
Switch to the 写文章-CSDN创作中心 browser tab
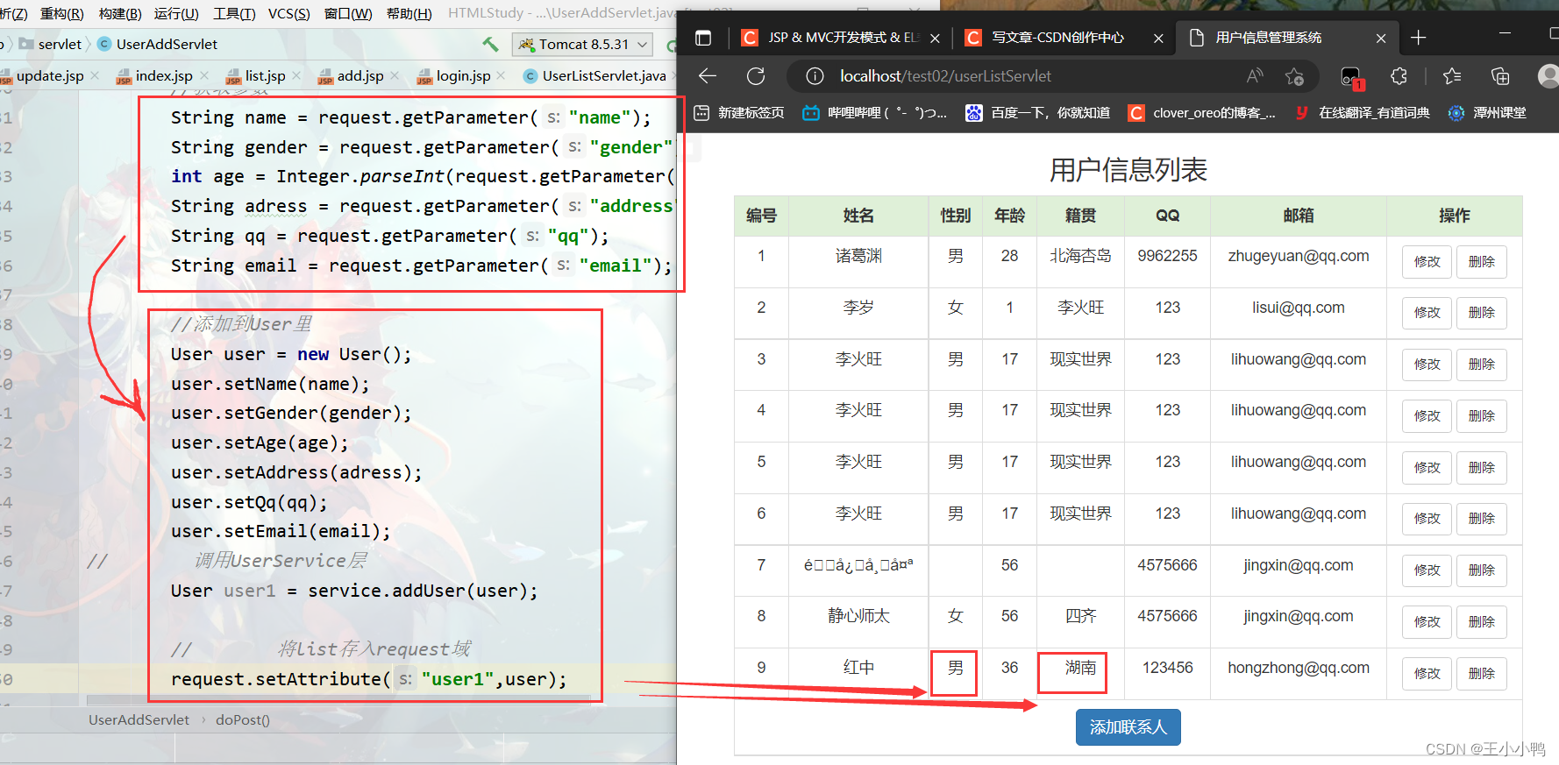click(1064, 38)
